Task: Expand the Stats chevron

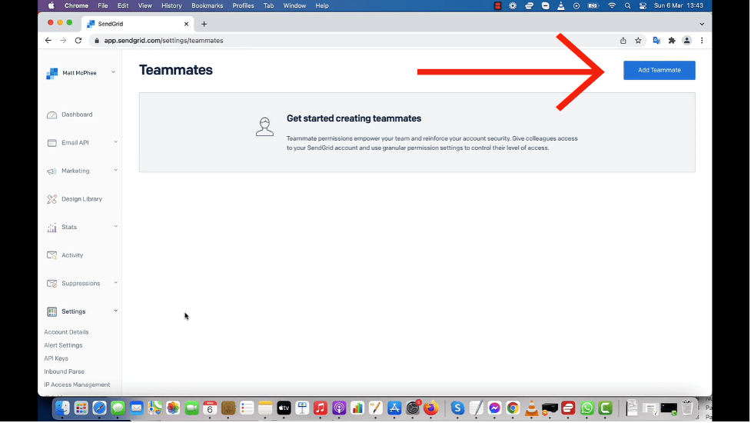Action: coord(116,227)
